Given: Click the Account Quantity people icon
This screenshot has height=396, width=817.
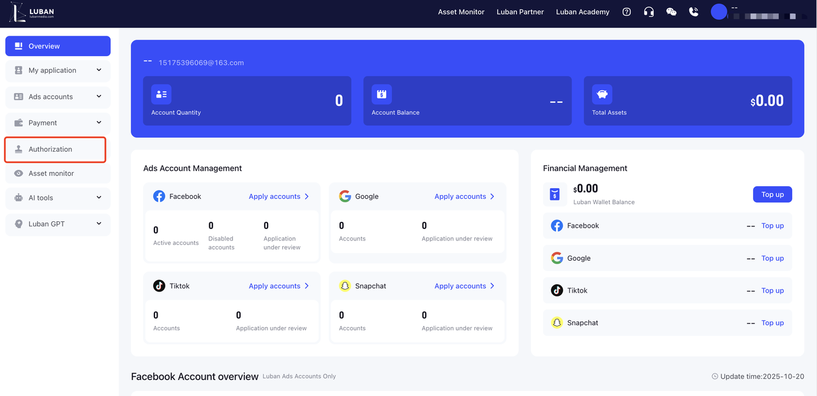Looking at the screenshot, I should tap(161, 94).
